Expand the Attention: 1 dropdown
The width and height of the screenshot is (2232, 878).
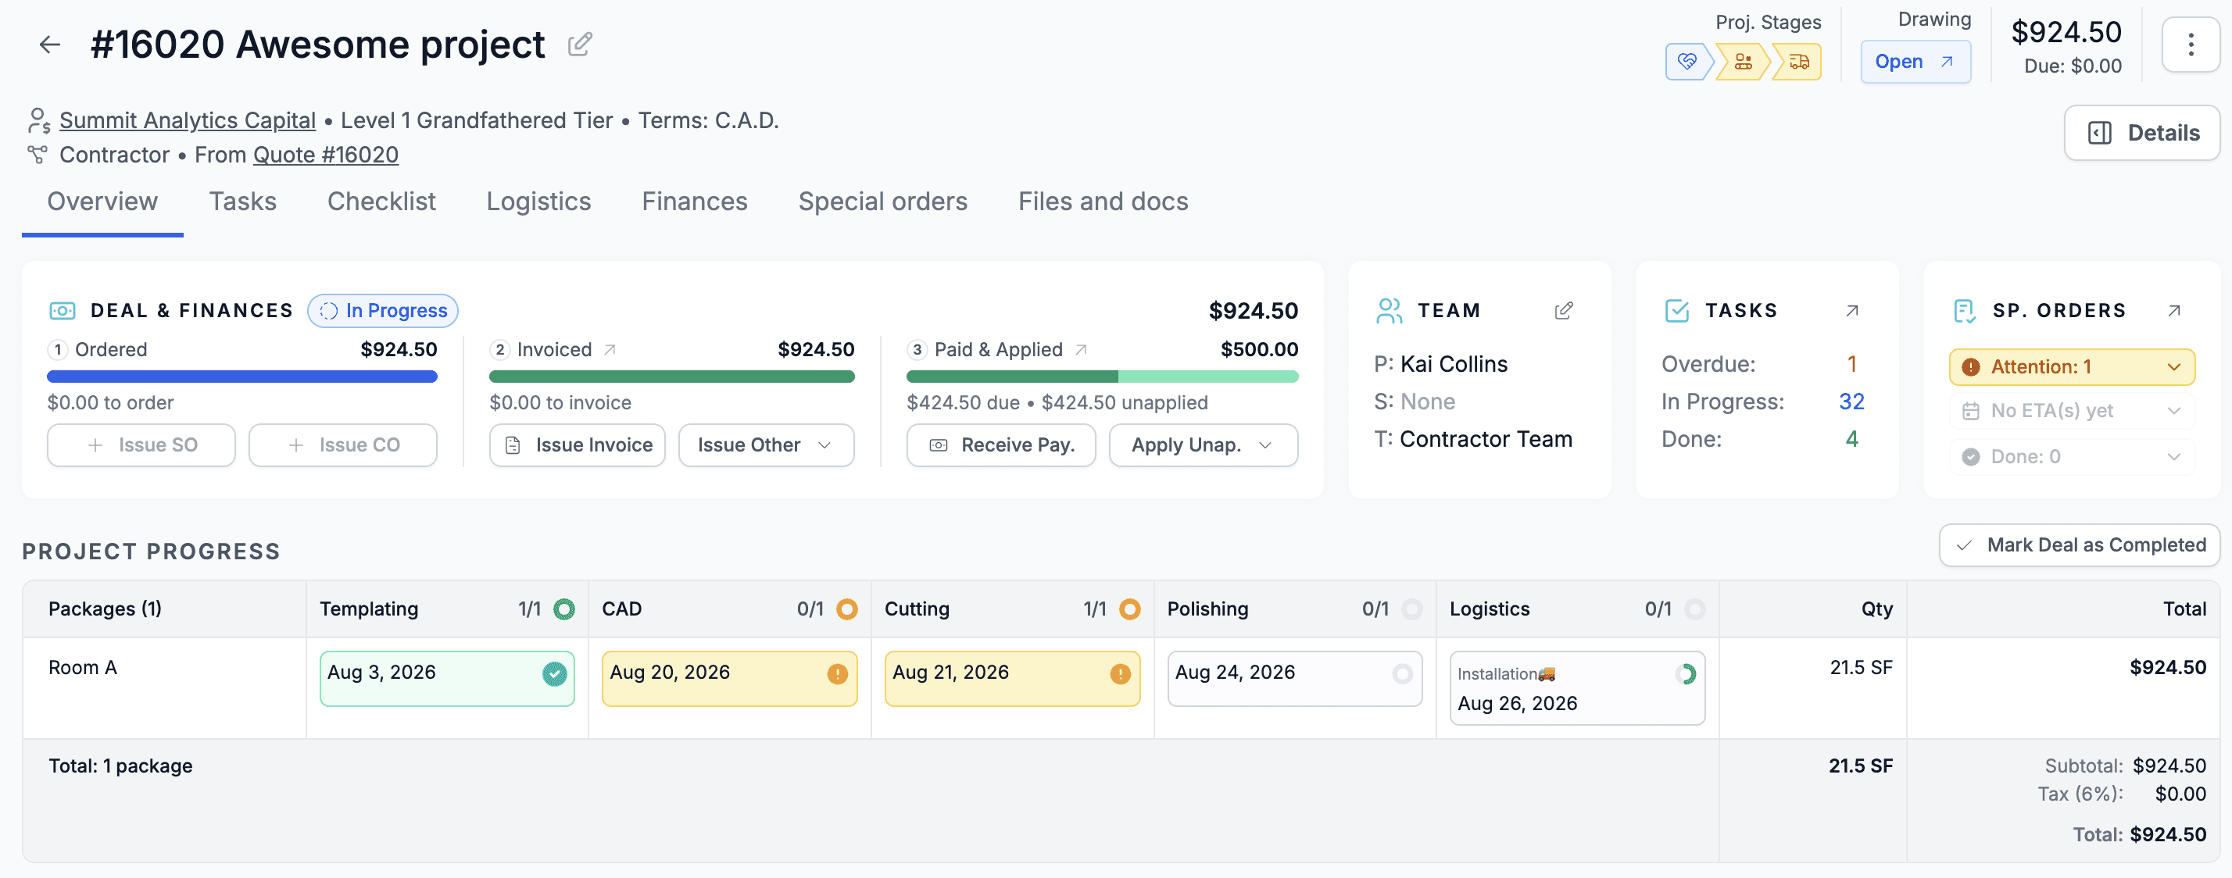(2072, 367)
